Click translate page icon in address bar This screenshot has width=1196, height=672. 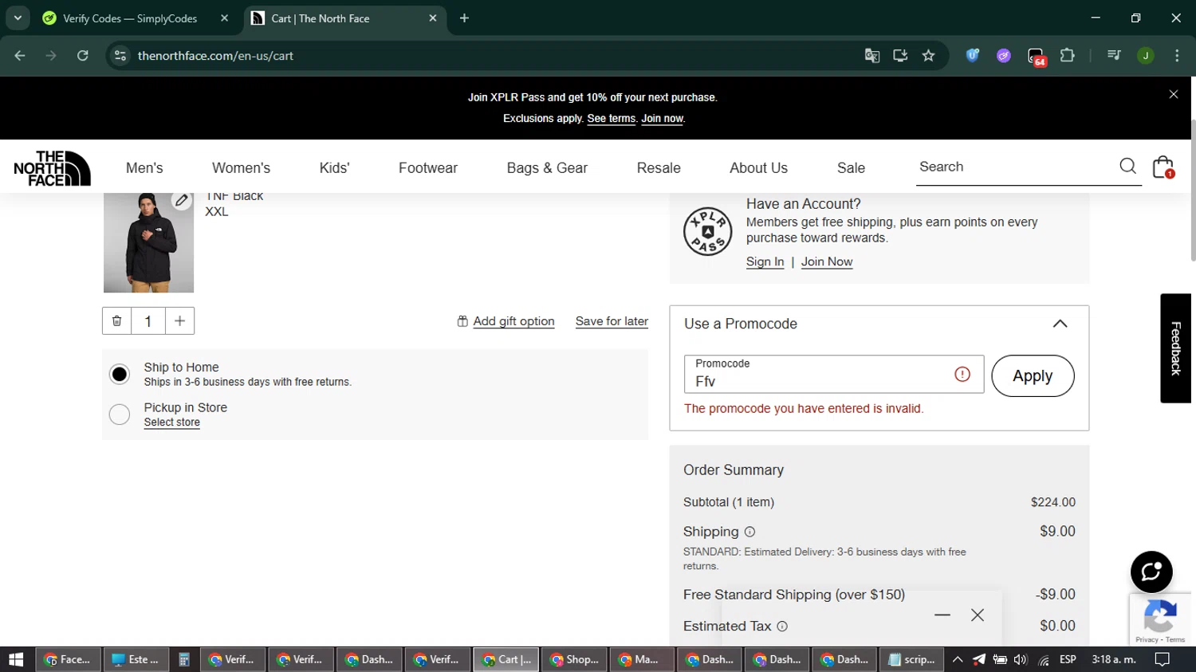click(872, 56)
